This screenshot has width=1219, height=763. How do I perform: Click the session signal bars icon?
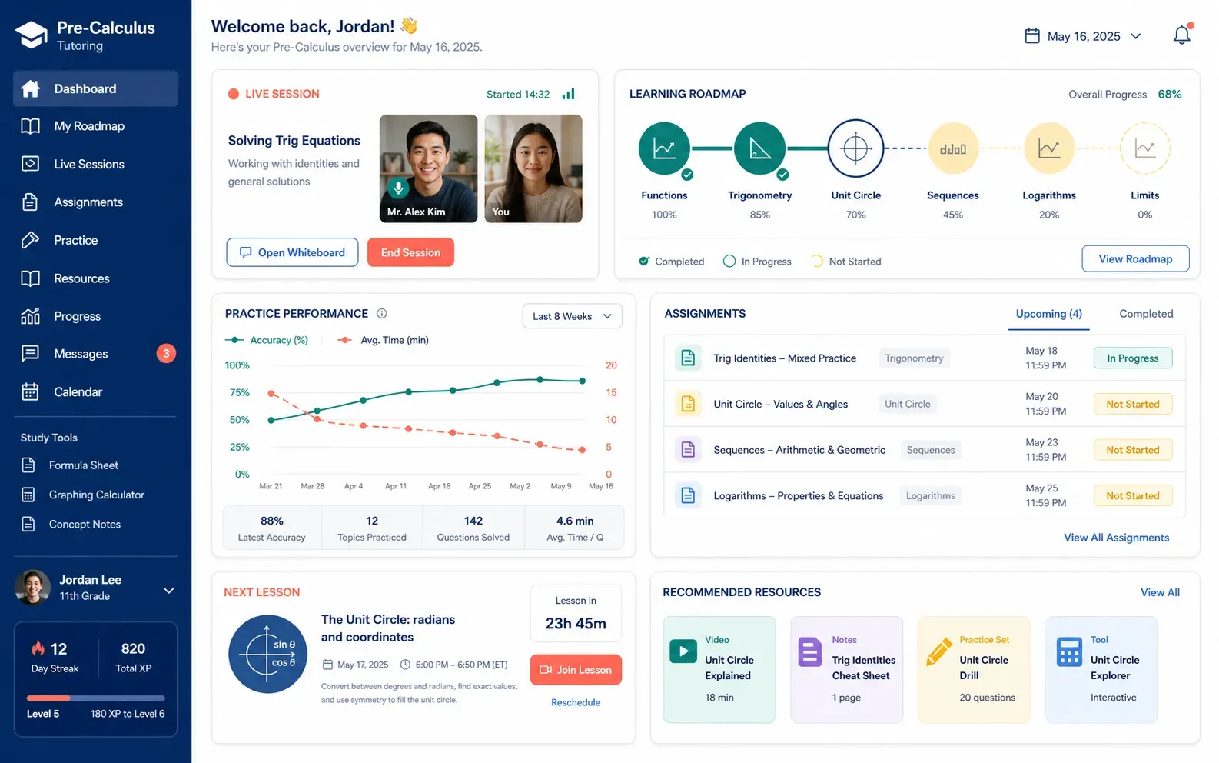click(569, 94)
